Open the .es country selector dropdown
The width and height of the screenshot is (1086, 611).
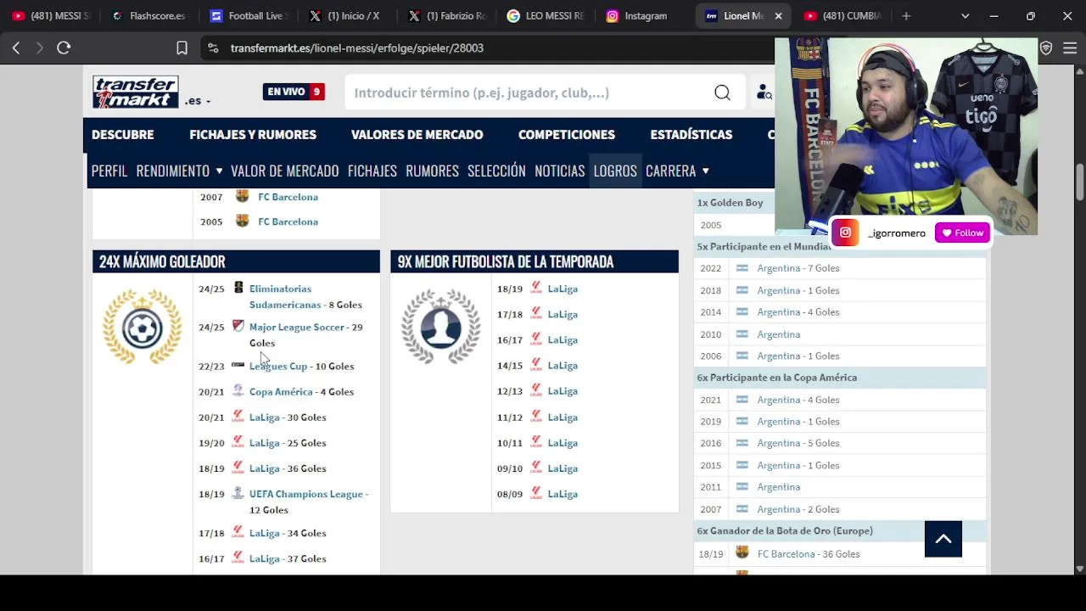coord(197,101)
